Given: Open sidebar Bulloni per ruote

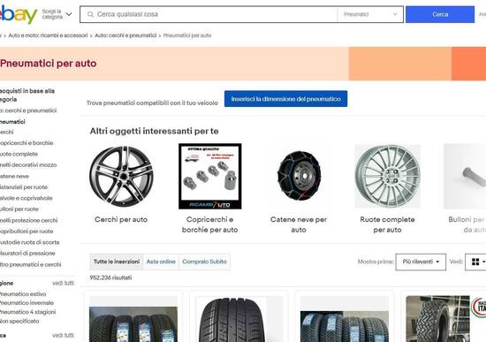Looking at the screenshot, I should (19, 209).
